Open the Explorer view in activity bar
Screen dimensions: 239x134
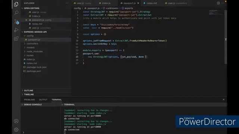[x=16, y=4]
